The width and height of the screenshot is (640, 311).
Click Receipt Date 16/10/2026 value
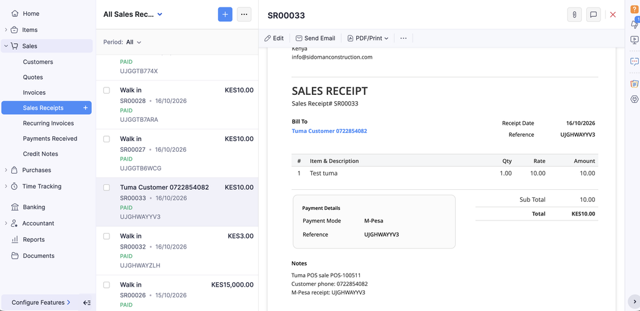581,123
